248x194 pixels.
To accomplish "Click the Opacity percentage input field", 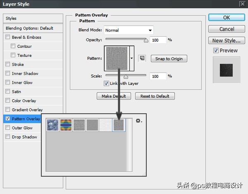I will point(158,40).
